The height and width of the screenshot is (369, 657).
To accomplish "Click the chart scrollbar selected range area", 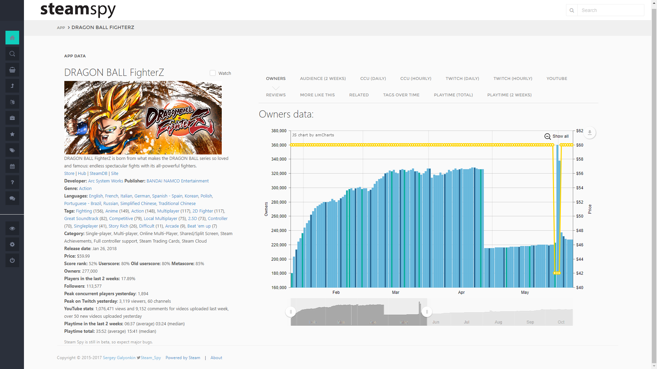I will coord(359,312).
